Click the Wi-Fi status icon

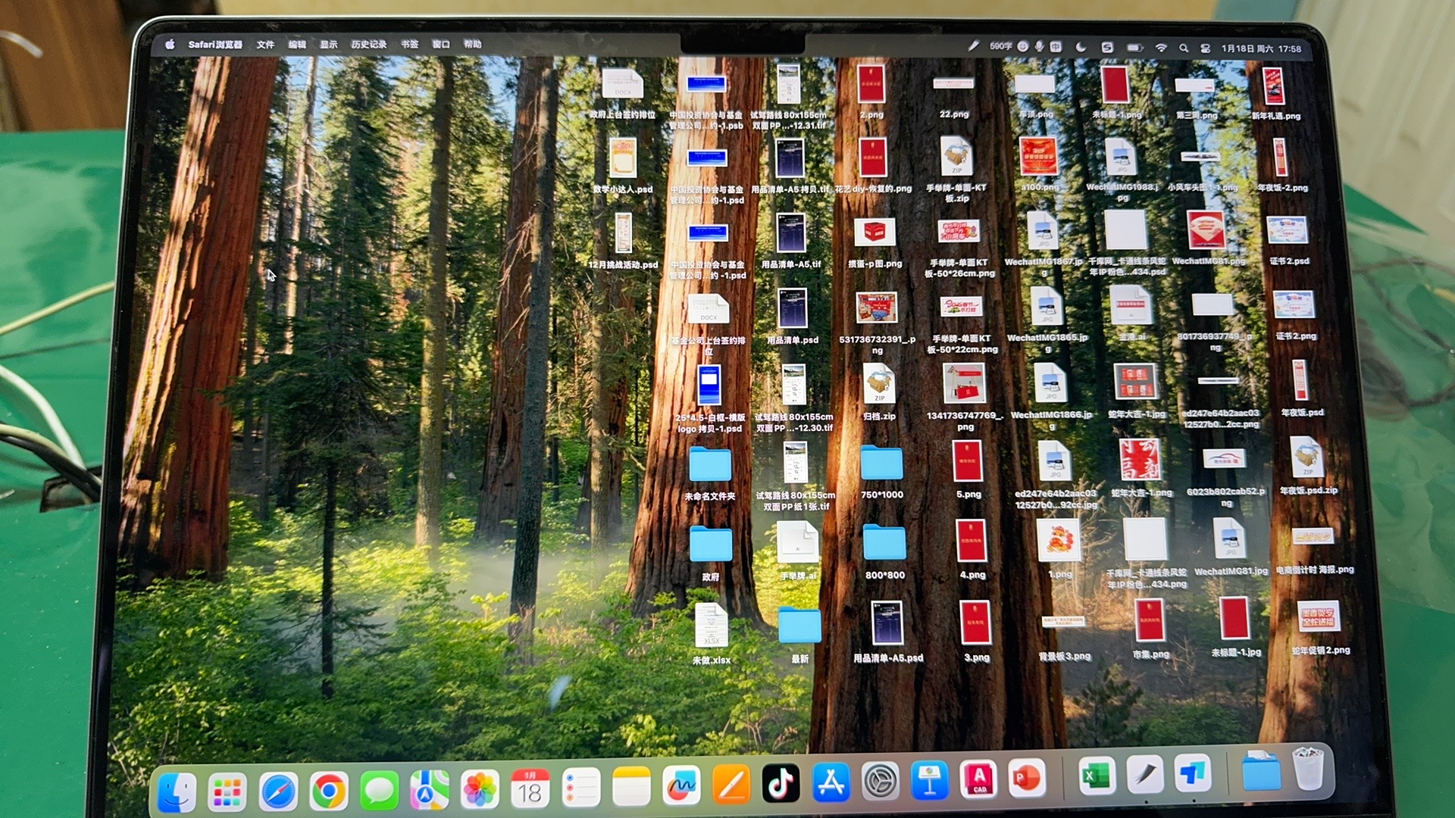coord(1161,48)
